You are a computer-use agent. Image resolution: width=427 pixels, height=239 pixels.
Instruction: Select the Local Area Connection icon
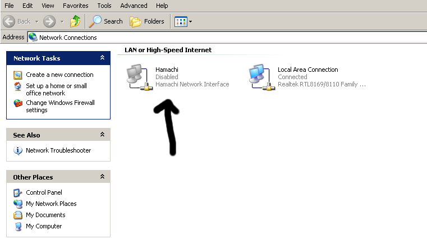pos(262,77)
